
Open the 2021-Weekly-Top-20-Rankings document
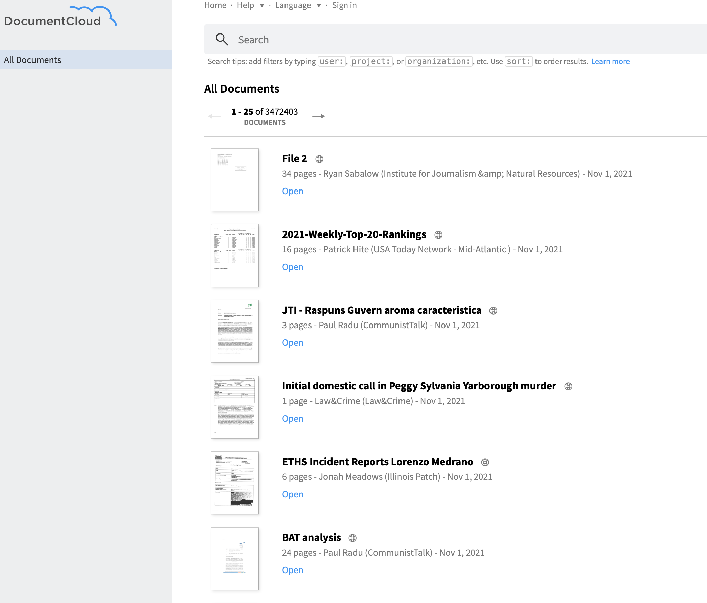pos(293,267)
